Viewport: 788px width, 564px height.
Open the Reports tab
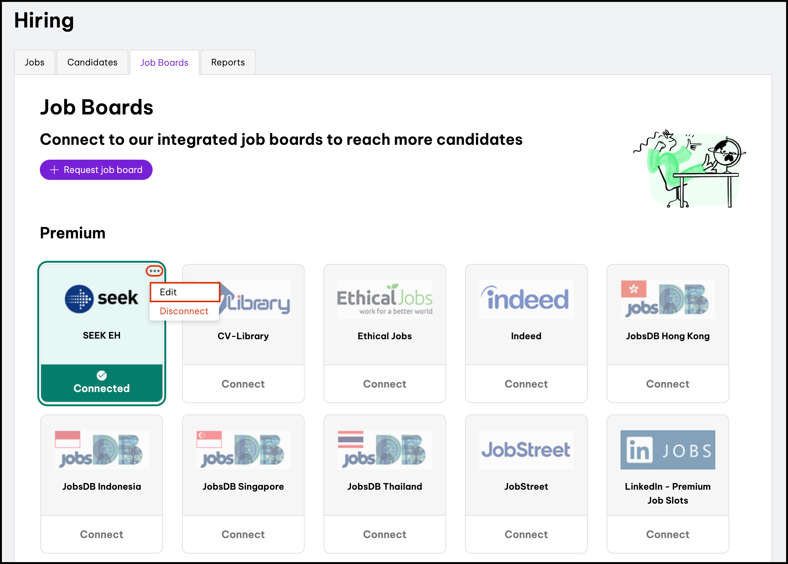[228, 63]
